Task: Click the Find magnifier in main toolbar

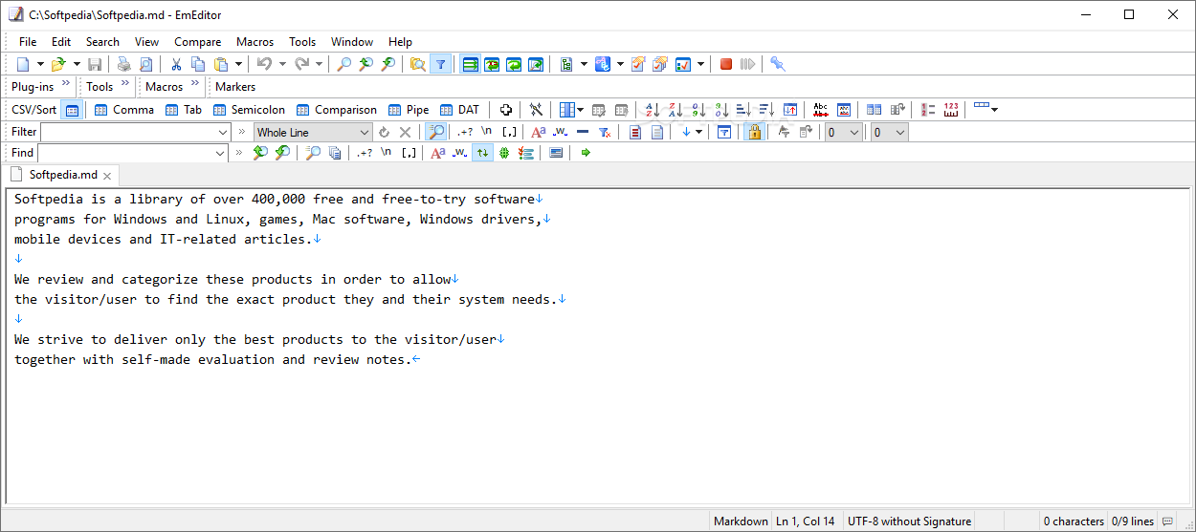Action: pyautogui.click(x=343, y=64)
